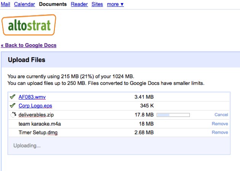This screenshot has width=240, height=171.
Task: Click the loading spinner beside deliverables.zip
Action: point(13,115)
